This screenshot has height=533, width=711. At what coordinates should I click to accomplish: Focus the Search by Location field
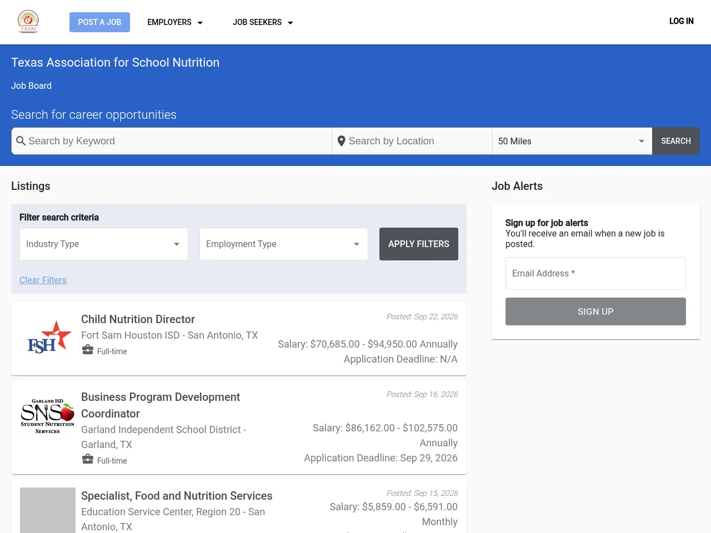pos(412,141)
